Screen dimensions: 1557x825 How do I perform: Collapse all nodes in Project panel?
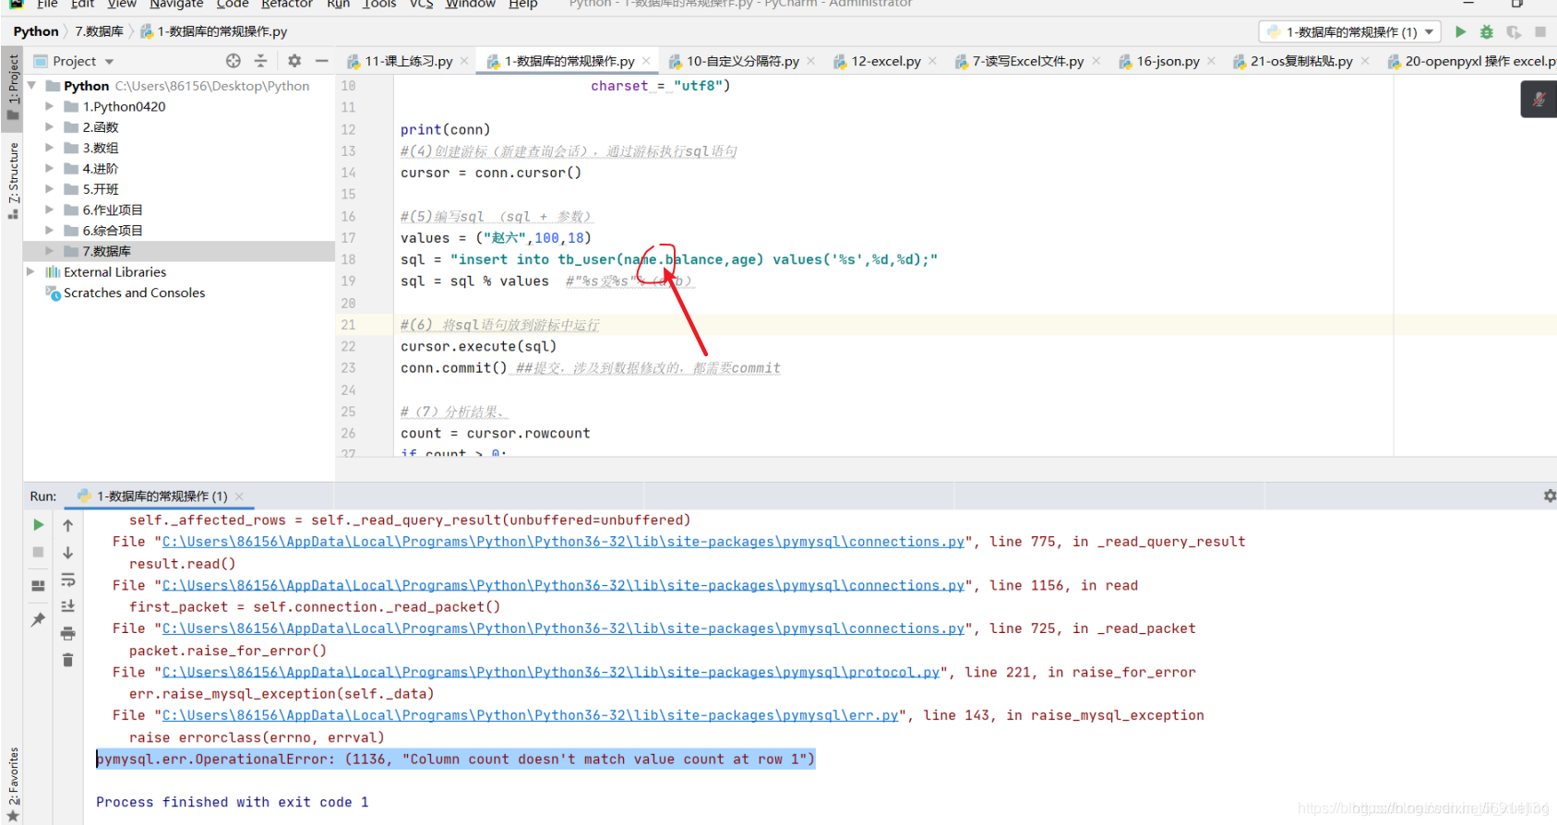pyautogui.click(x=260, y=61)
